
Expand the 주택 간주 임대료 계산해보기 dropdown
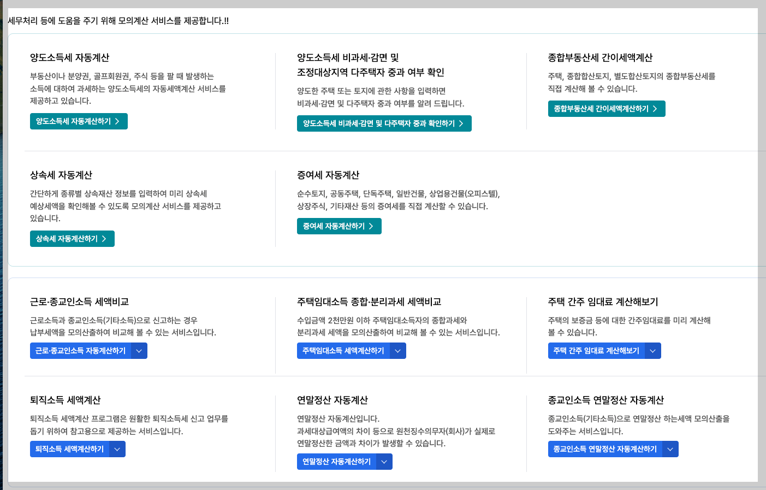[653, 350]
